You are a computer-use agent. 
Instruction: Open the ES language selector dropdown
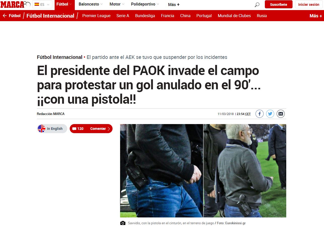[x=42, y=4]
